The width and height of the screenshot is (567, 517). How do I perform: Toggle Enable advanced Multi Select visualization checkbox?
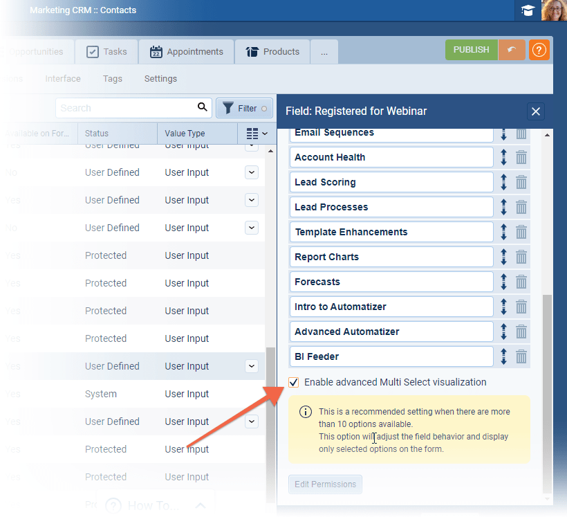295,382
